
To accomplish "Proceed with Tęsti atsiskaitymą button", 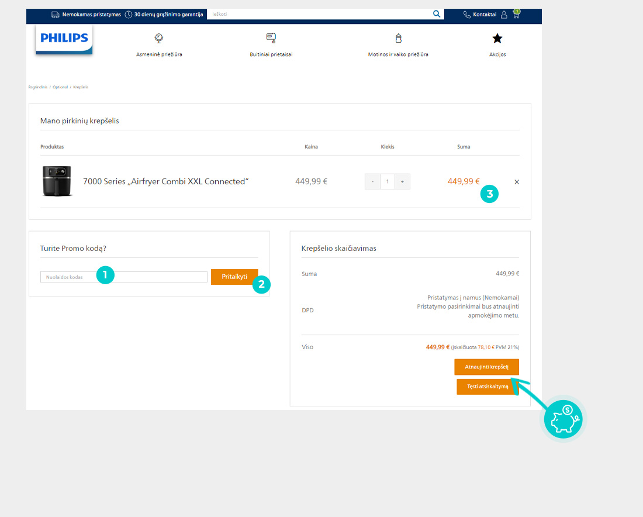I will pos(488,387).
